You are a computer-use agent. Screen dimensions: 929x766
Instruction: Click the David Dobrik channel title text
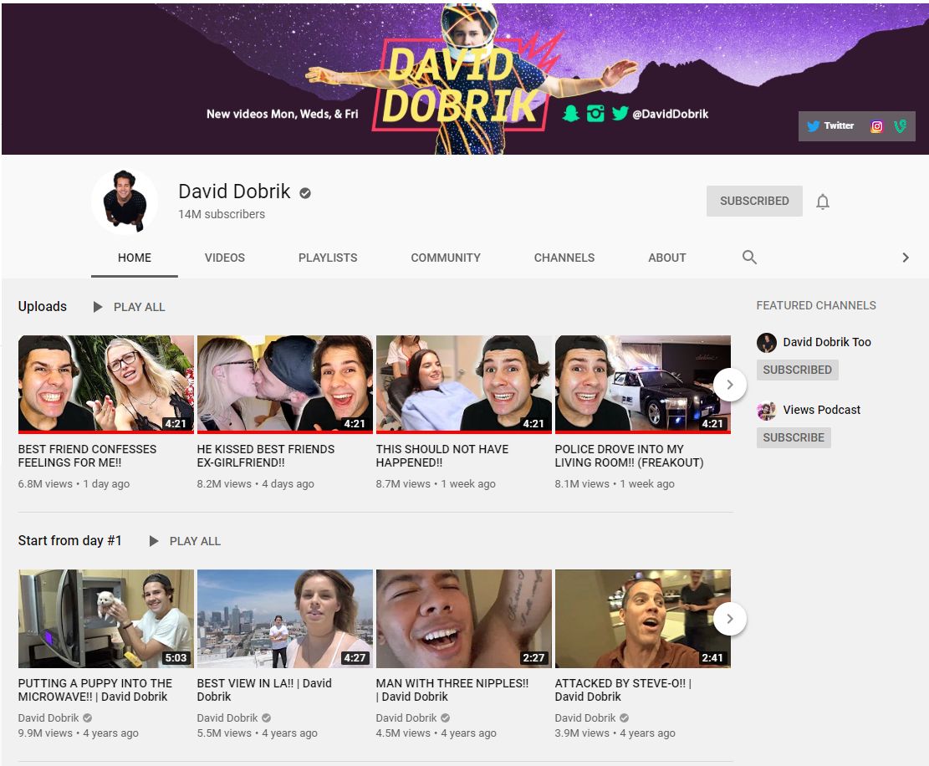coord(234,191)
